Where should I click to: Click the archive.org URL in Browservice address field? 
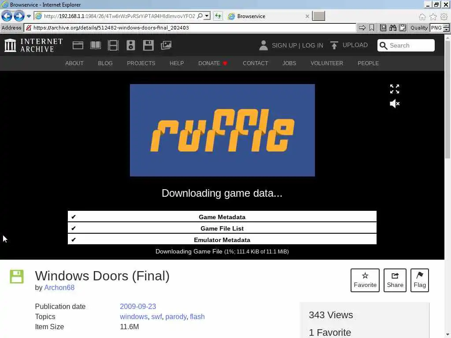pyautogui.click(x=111, y=28)
